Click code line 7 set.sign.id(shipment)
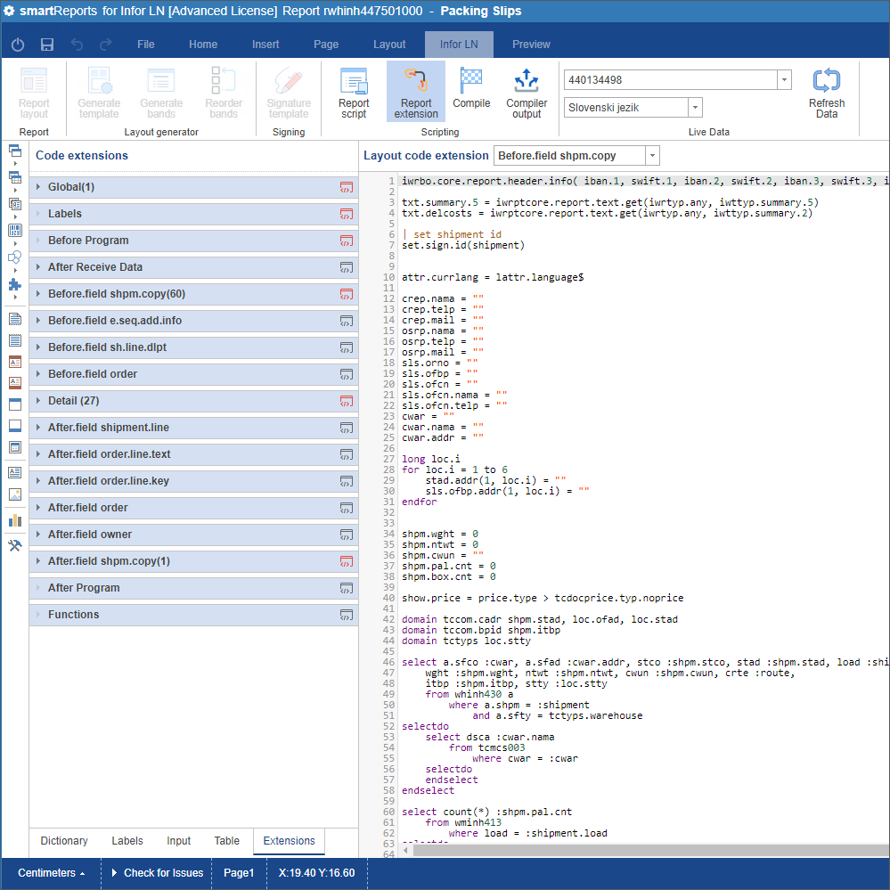The image size is (890, 890). 463,245
